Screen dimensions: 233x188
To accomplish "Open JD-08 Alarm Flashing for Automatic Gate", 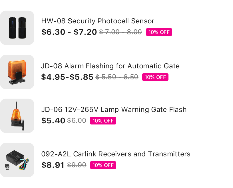I will point(110,66).
